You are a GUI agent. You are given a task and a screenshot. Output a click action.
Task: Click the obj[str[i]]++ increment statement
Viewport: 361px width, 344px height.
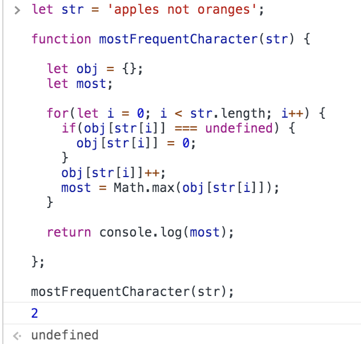(113, 173)
